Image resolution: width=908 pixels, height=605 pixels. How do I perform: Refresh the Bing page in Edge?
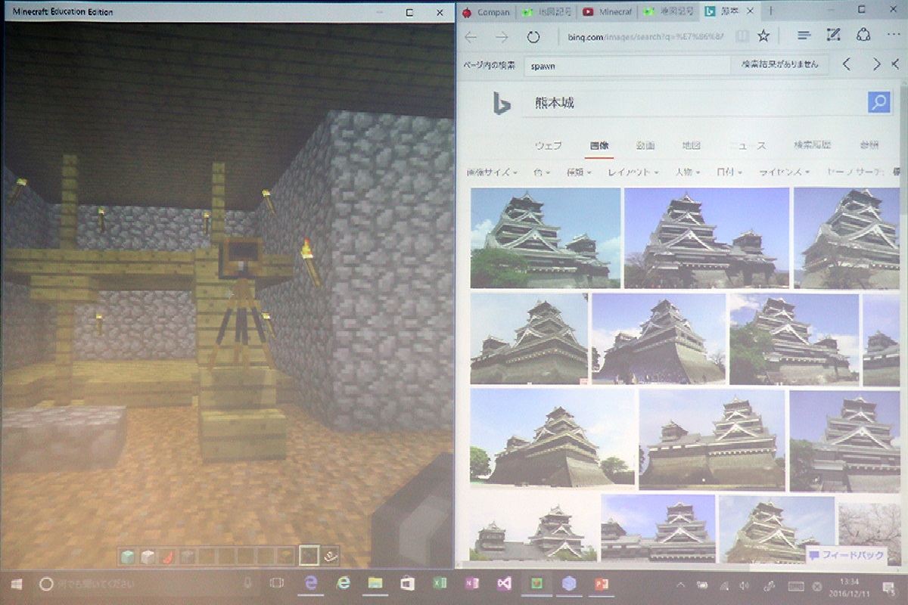coord(533,36)
